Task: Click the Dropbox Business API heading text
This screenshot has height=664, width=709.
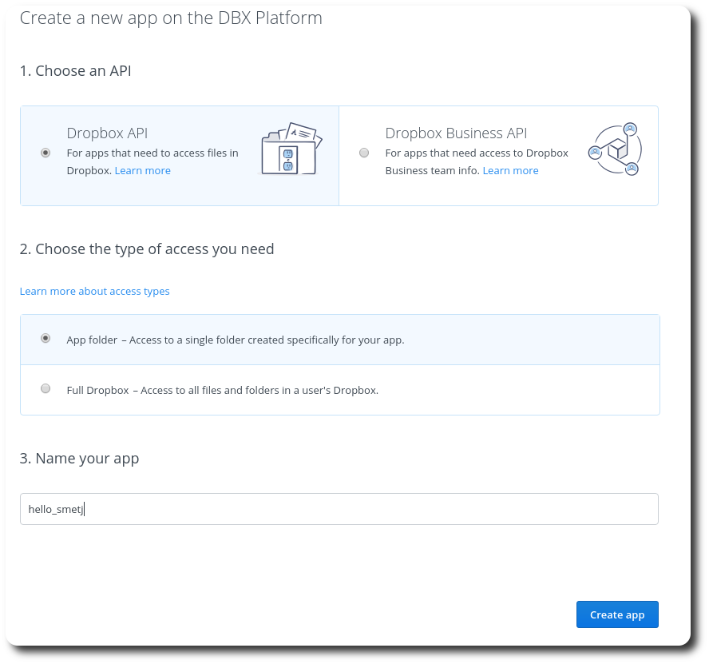Action: pos(456,133)
